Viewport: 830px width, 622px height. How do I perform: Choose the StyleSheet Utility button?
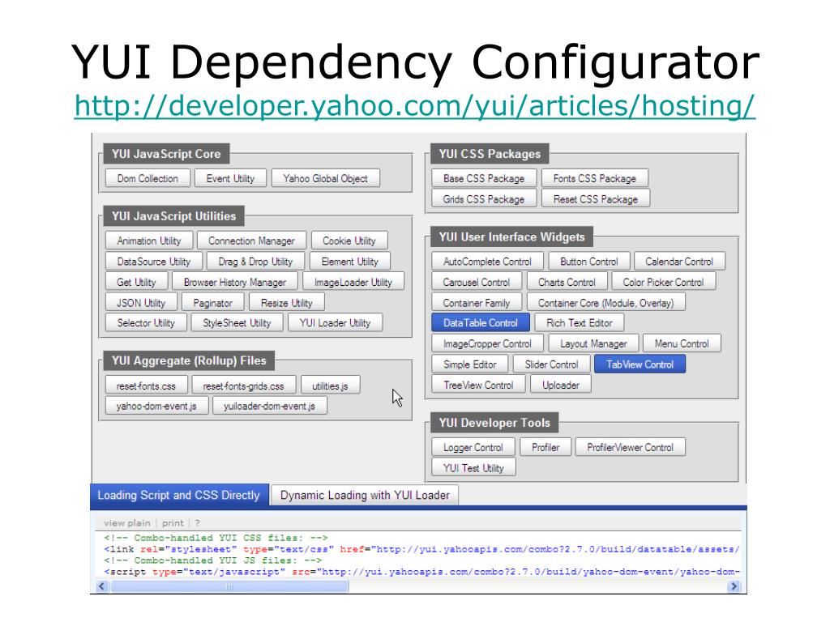pos(237,322)
